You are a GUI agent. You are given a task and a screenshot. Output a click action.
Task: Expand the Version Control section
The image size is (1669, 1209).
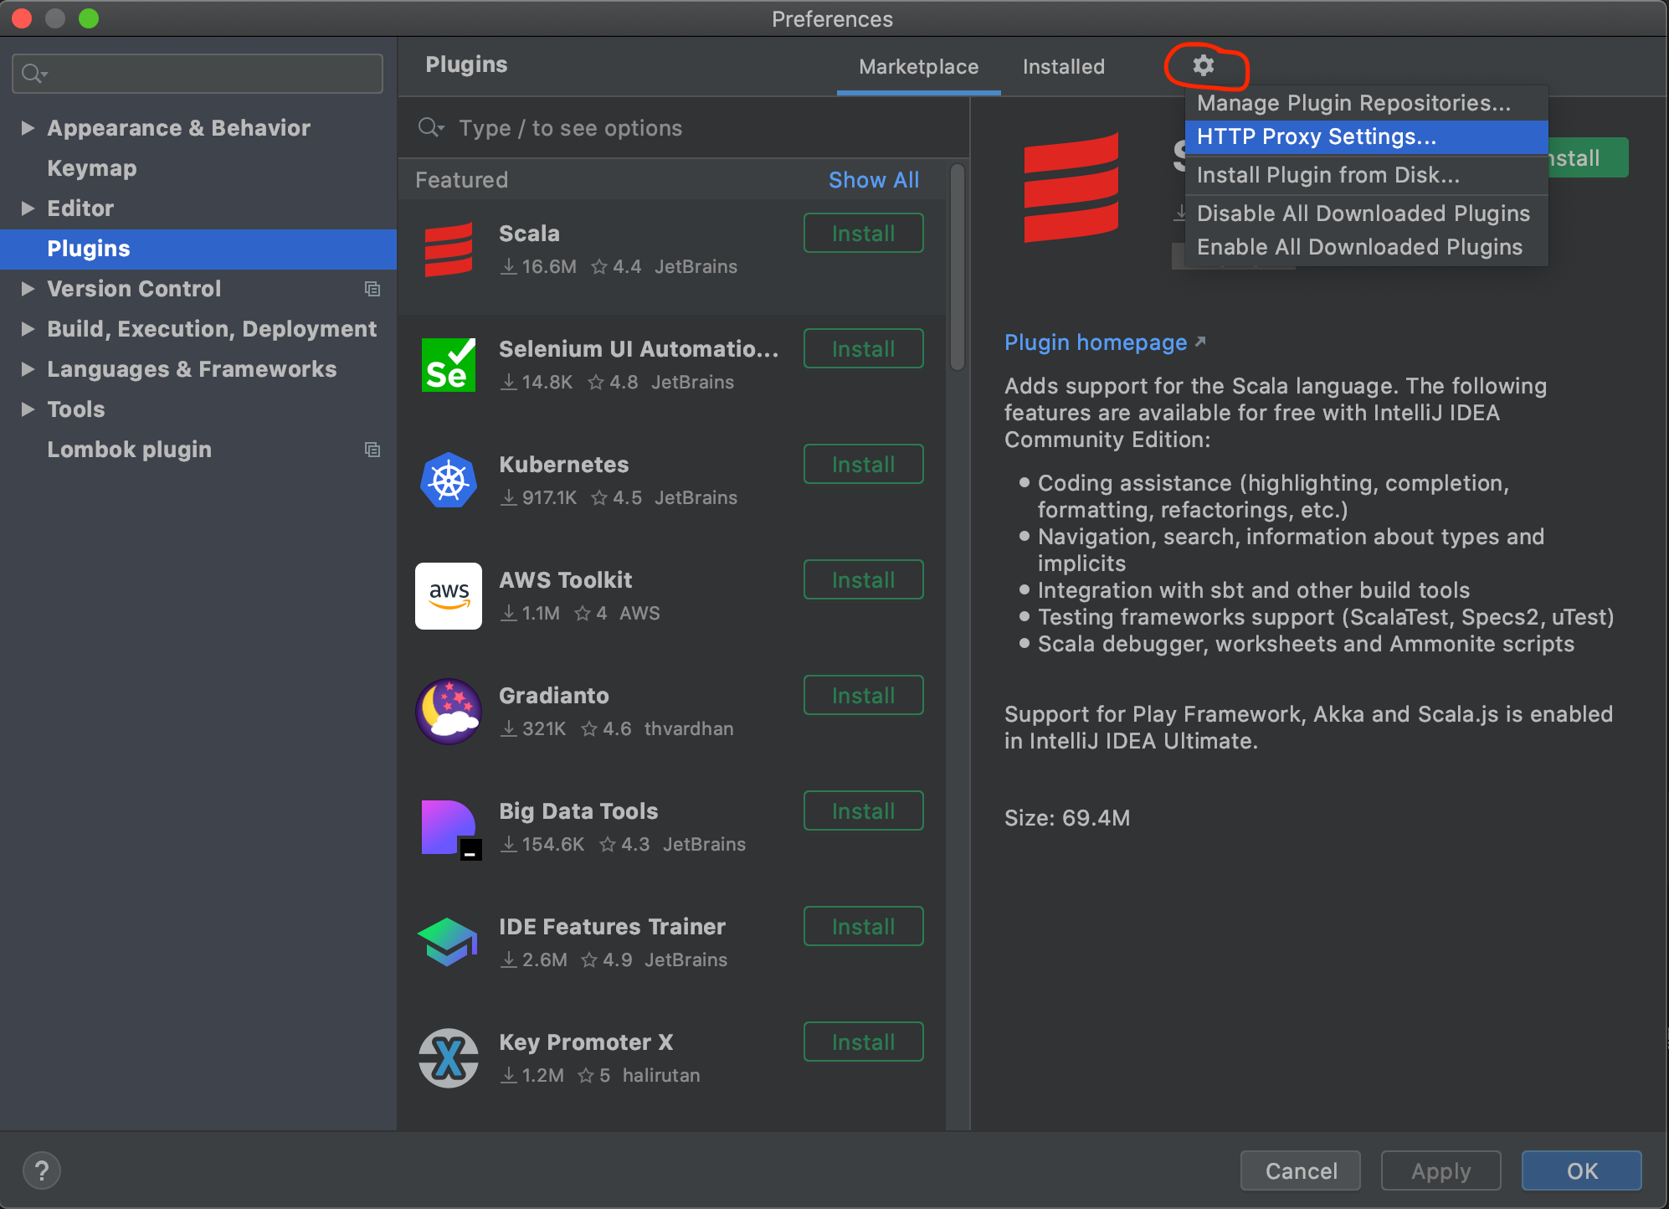click(26, 288)
